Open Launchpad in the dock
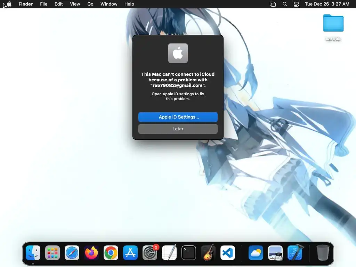The height and width of the screenshot is (267, 356). tap(52, 253)
